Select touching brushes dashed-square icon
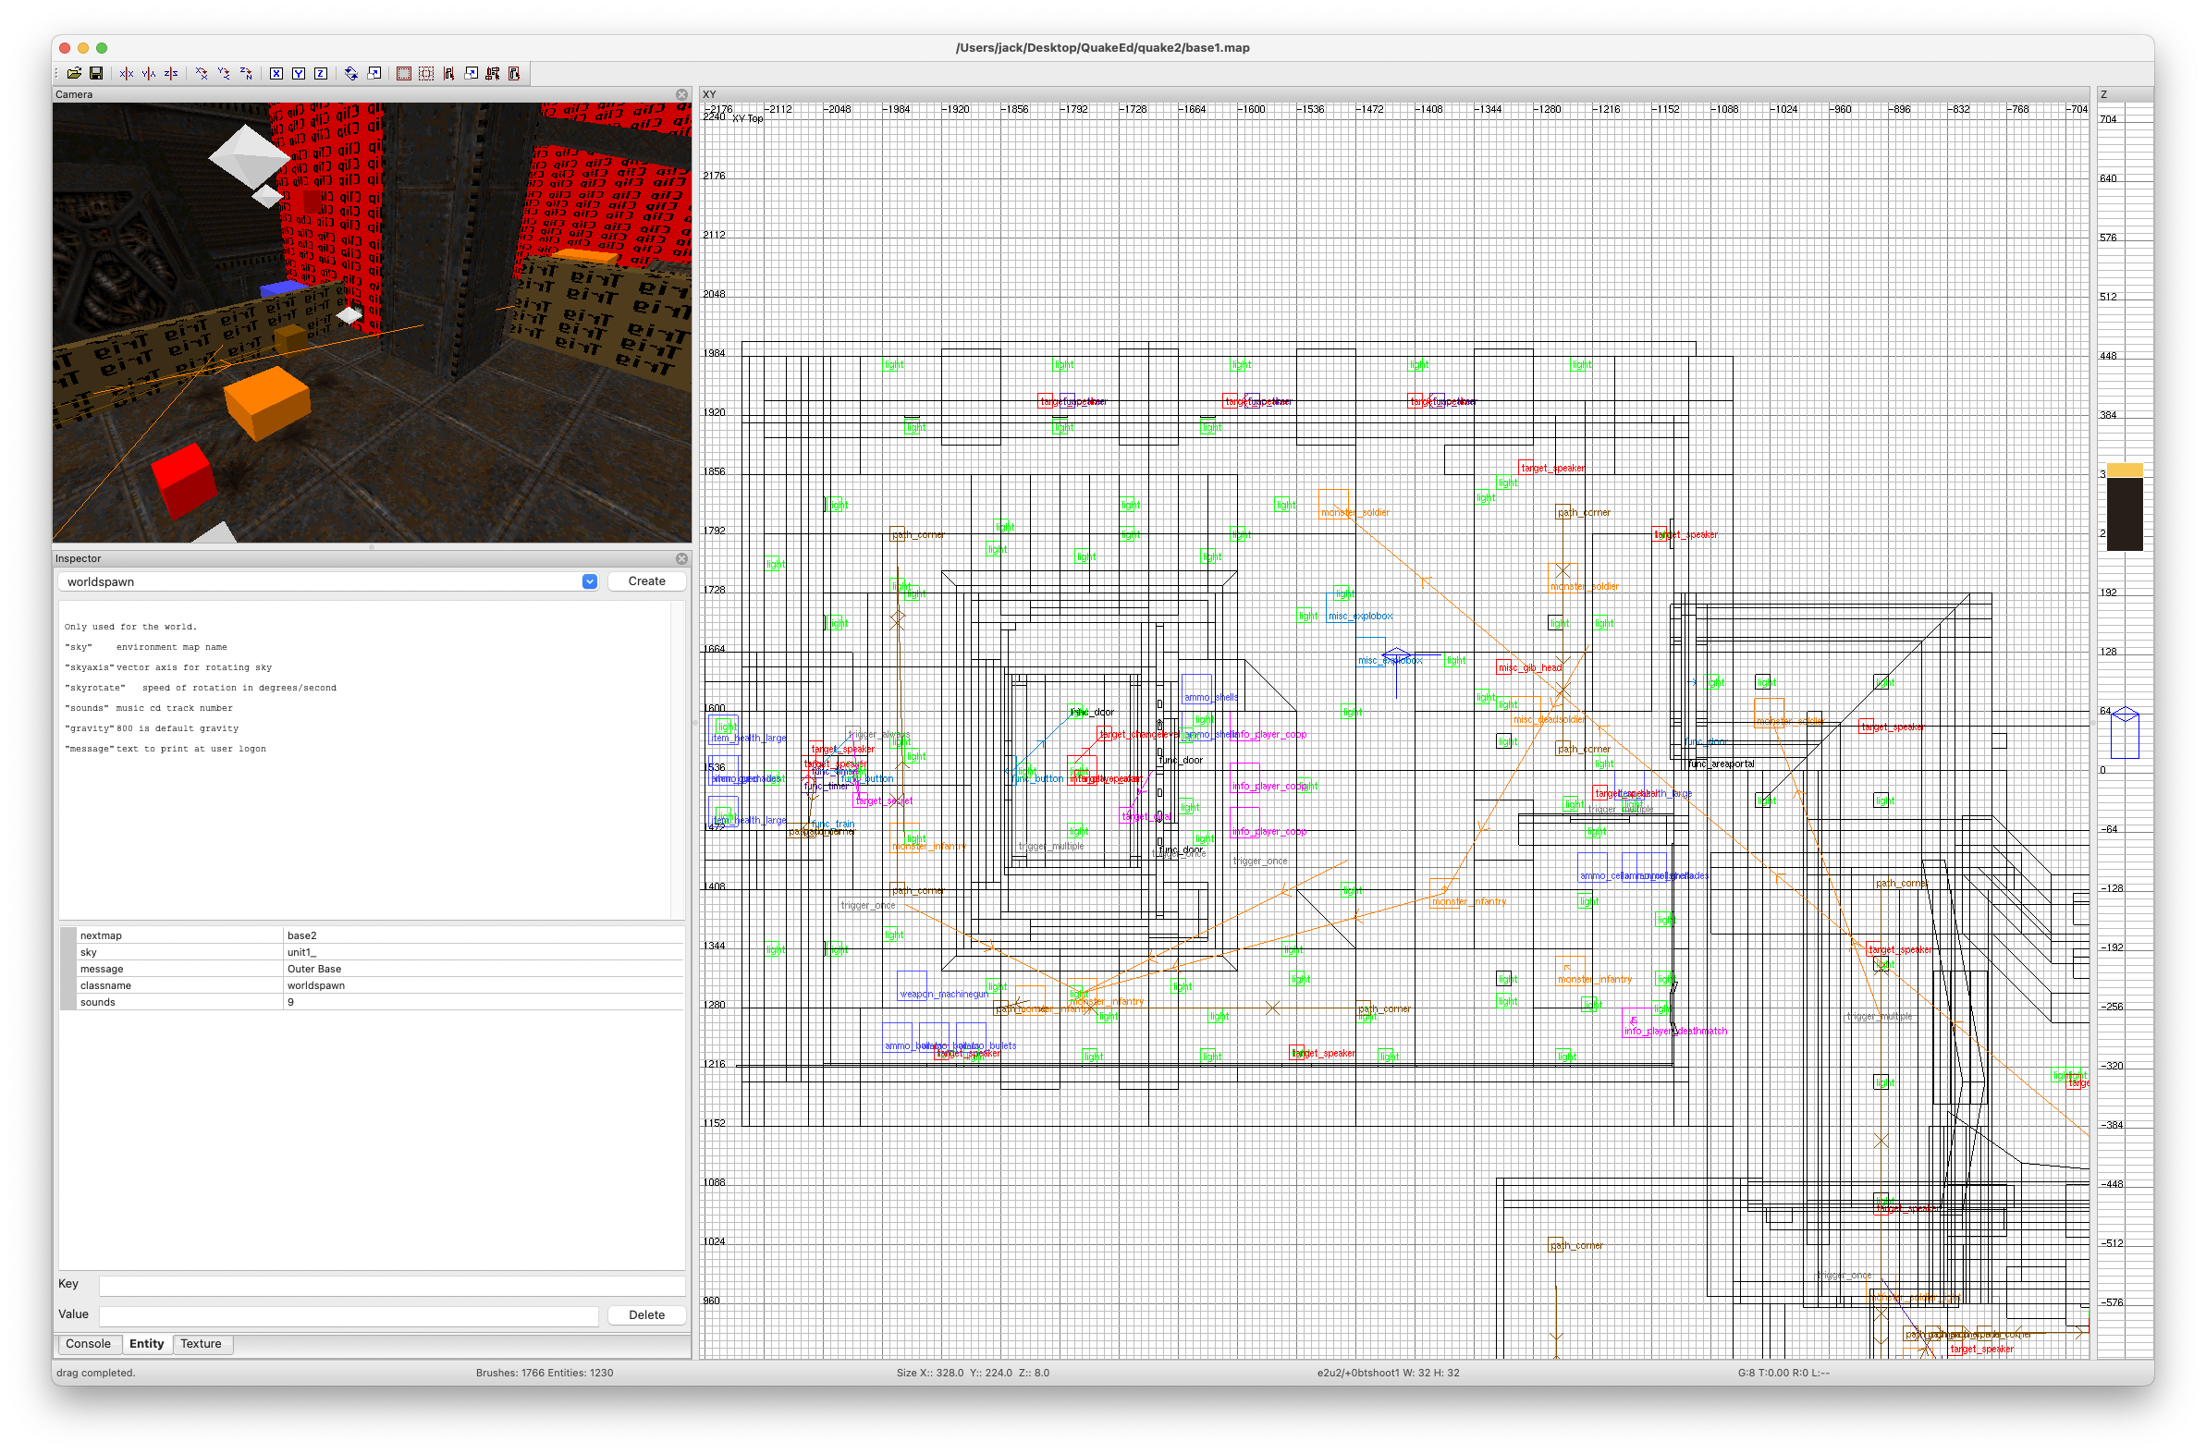This screenshot has width=2206, height=1454. point(426,73)
